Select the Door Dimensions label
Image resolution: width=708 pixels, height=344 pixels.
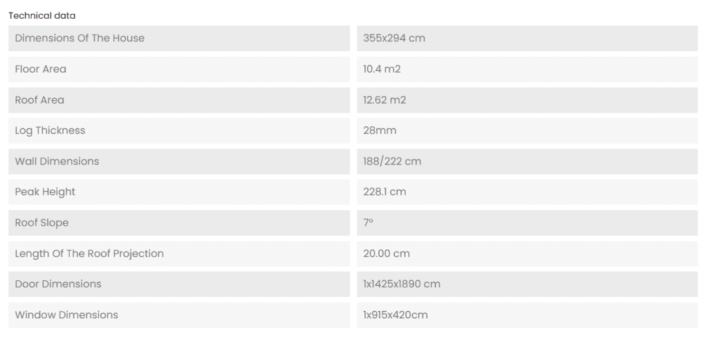(58, 284)
